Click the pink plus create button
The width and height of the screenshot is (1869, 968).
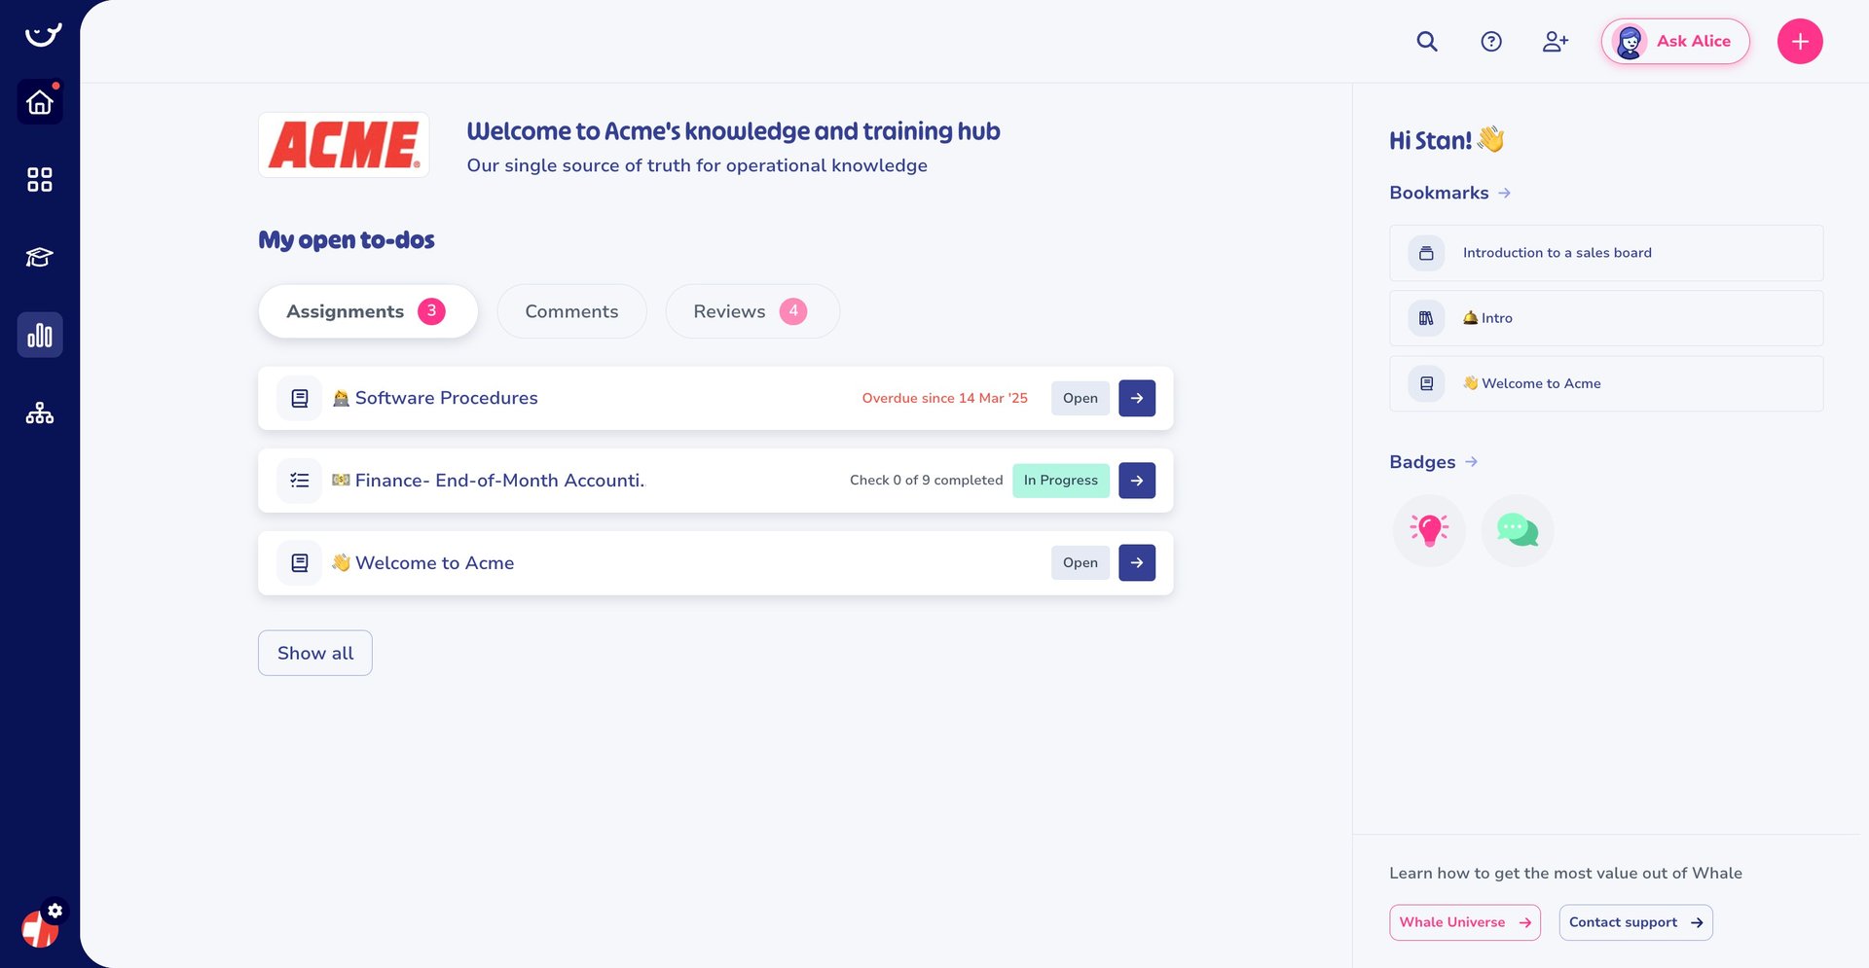tap(1800, 42)
